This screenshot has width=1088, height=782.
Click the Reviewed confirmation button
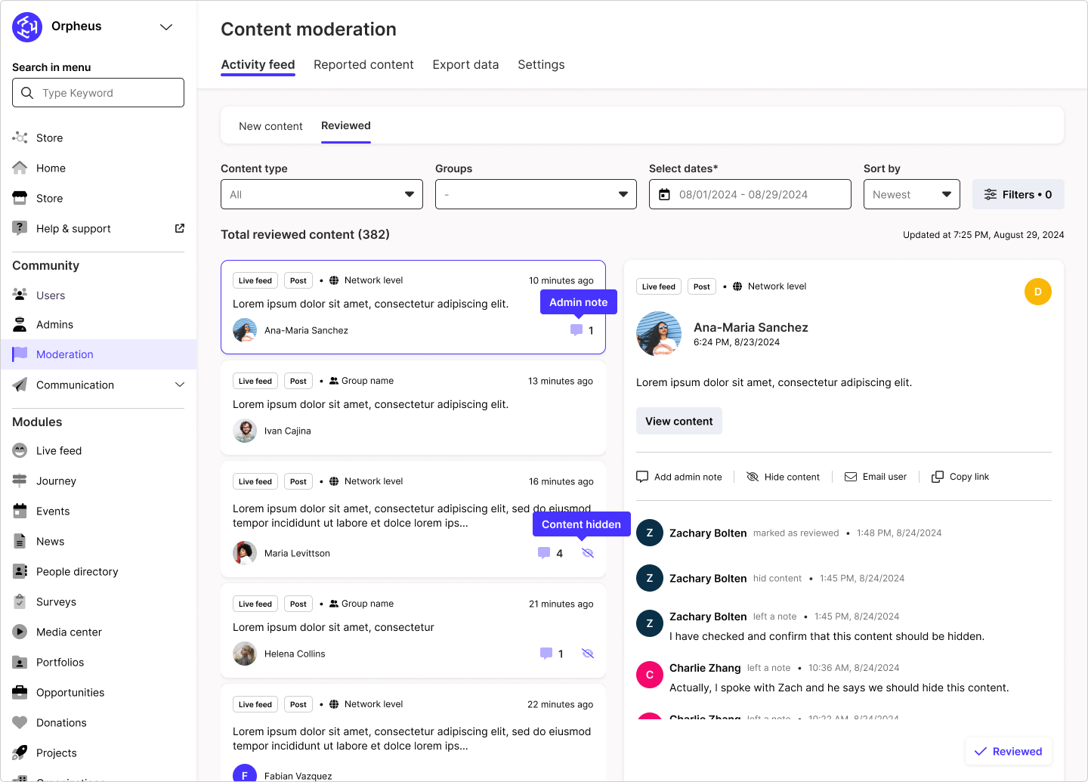click(1008, 751)
